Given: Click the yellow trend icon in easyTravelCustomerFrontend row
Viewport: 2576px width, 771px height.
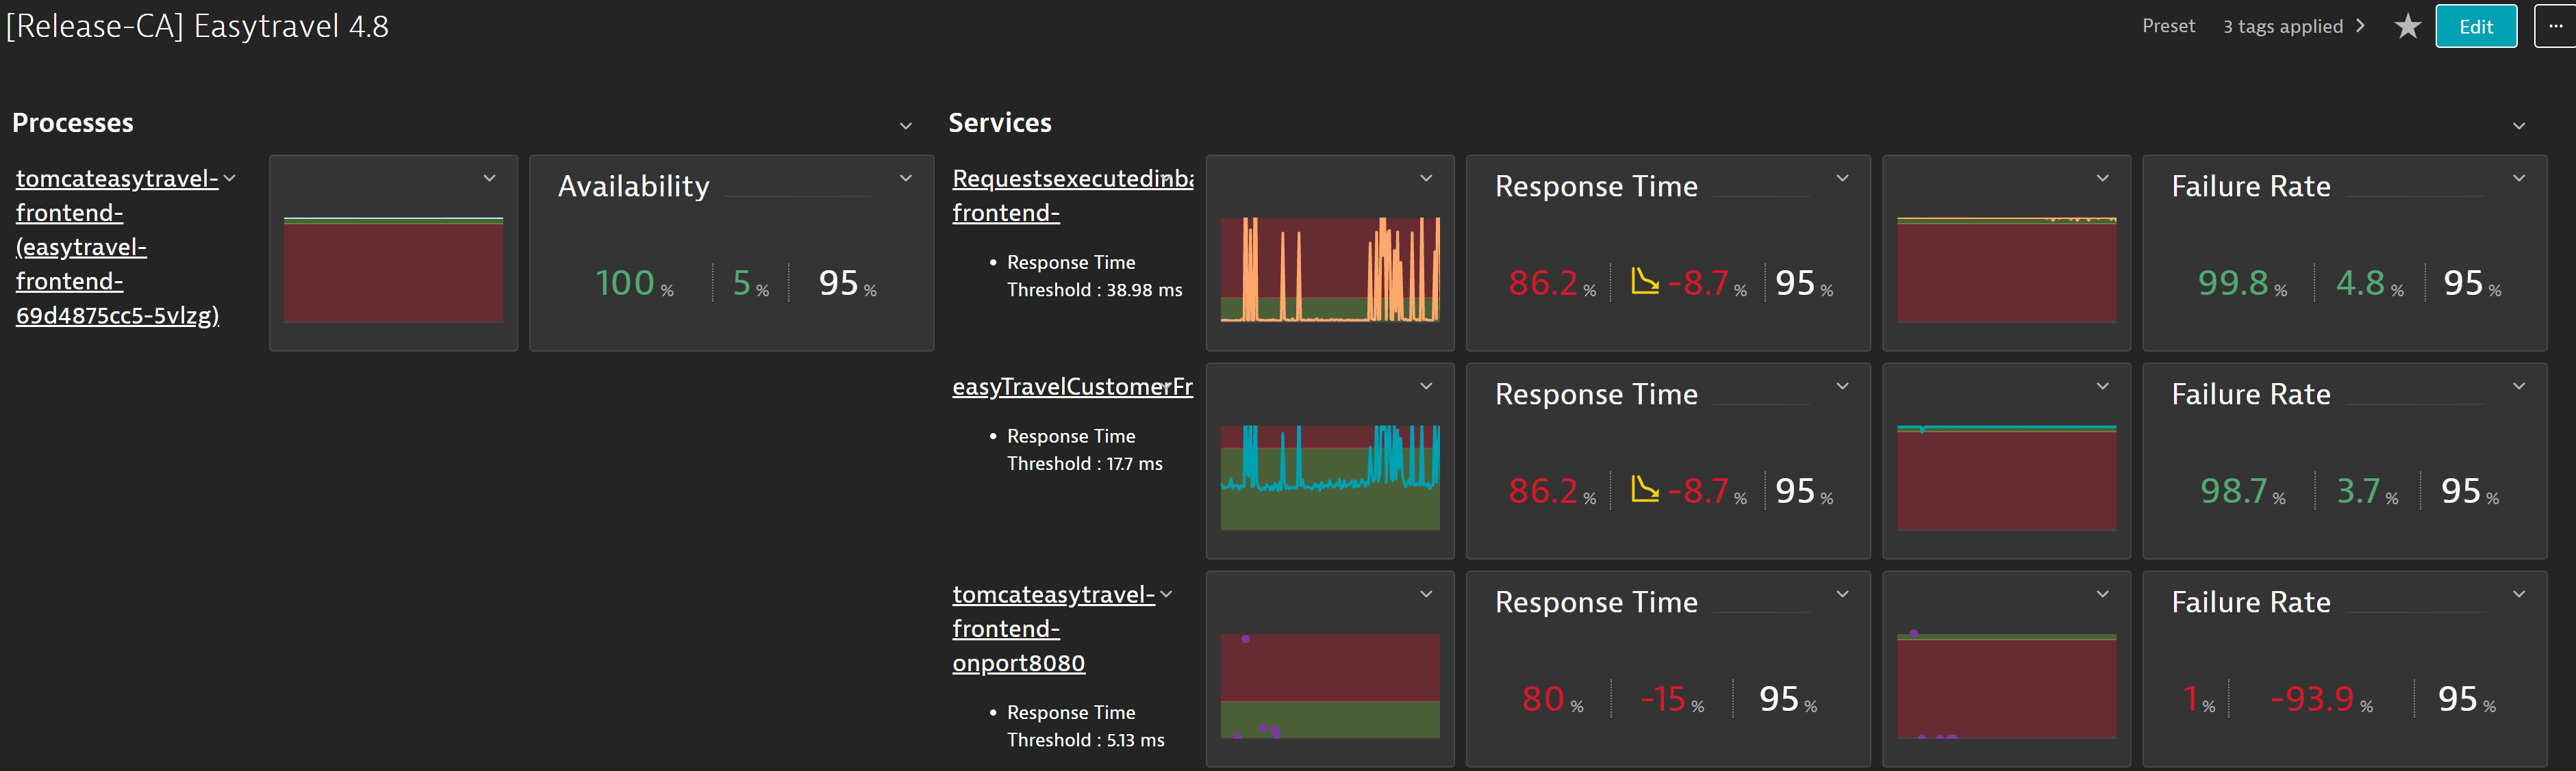Looking at the screenshot, I should tap(1644, 489).
